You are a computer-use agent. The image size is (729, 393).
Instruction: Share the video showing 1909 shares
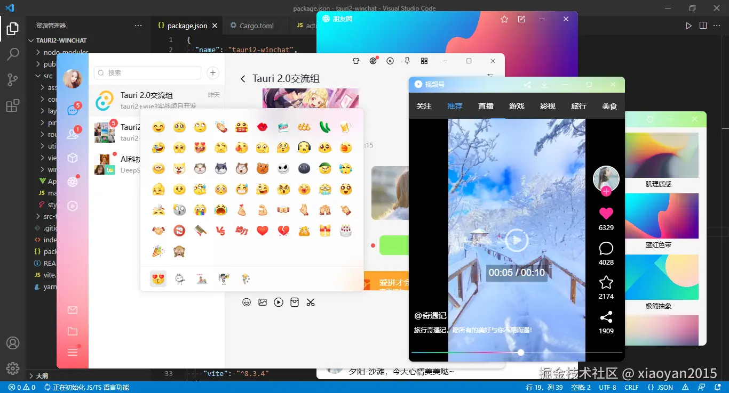[606, 317]
